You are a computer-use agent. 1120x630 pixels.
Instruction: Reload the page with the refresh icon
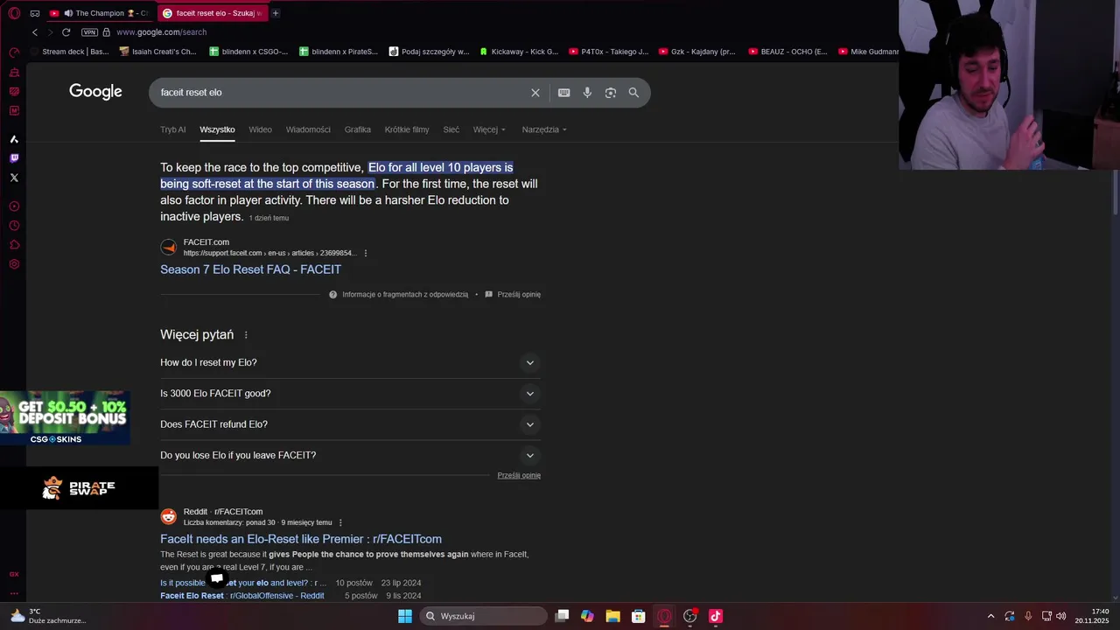[x=66, y=32]
